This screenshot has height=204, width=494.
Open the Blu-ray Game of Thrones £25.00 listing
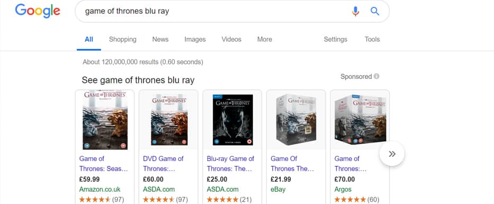click(230, 164)
